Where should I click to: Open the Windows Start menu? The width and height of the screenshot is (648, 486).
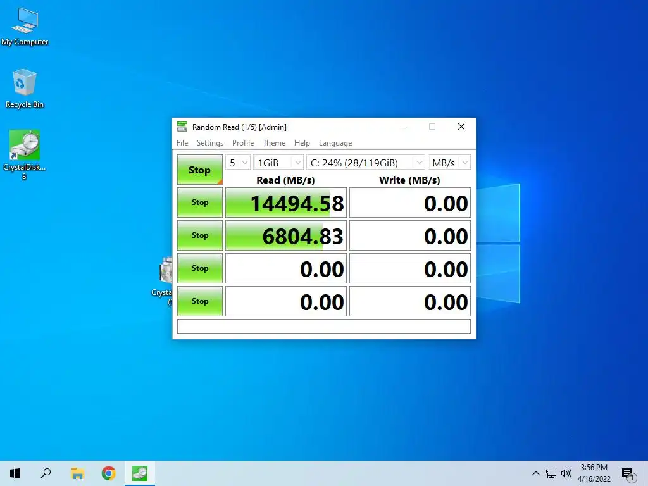[x=15, y=473]
